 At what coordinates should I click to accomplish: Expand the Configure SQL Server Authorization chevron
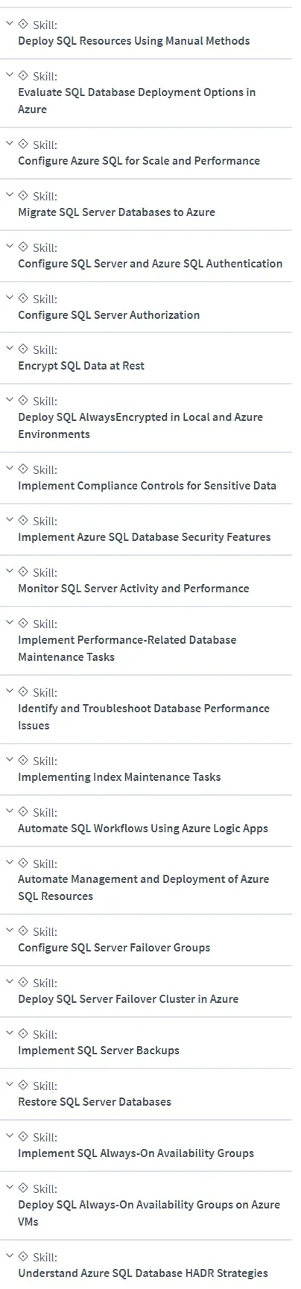coord(9,297)
